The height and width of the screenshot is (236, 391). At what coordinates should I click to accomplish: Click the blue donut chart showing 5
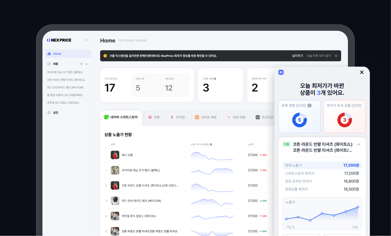coord(300,120)
